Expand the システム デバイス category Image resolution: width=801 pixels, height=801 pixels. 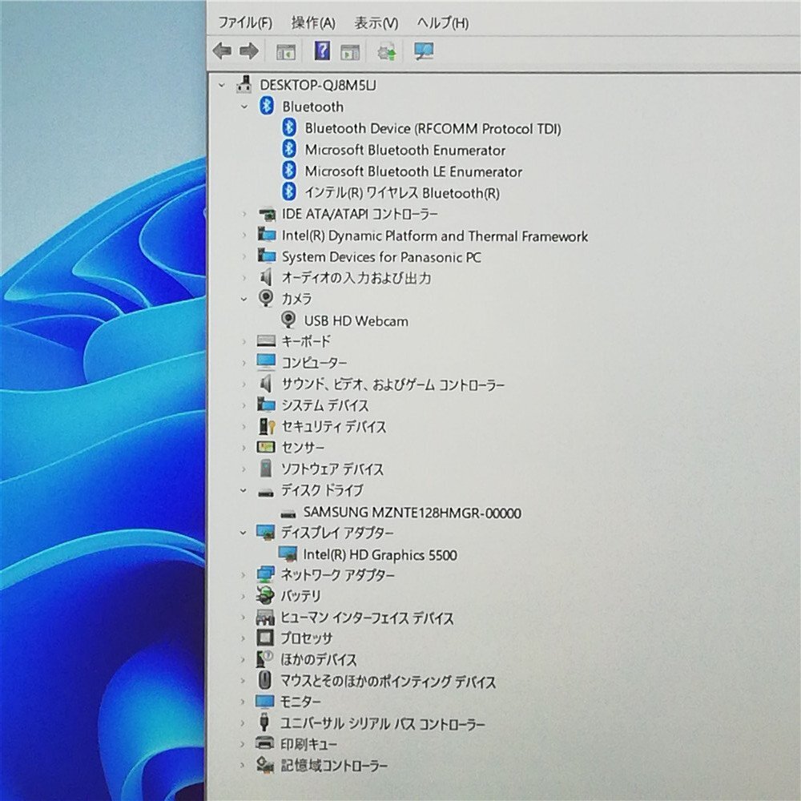244,405
